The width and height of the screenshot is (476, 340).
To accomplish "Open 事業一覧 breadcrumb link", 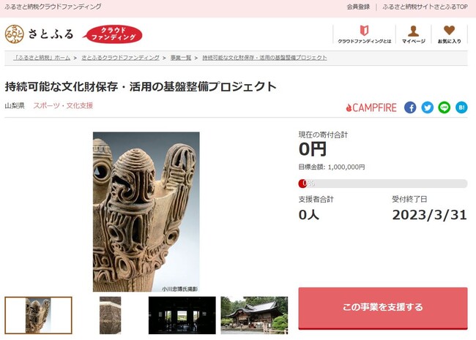I will point(181,58).
